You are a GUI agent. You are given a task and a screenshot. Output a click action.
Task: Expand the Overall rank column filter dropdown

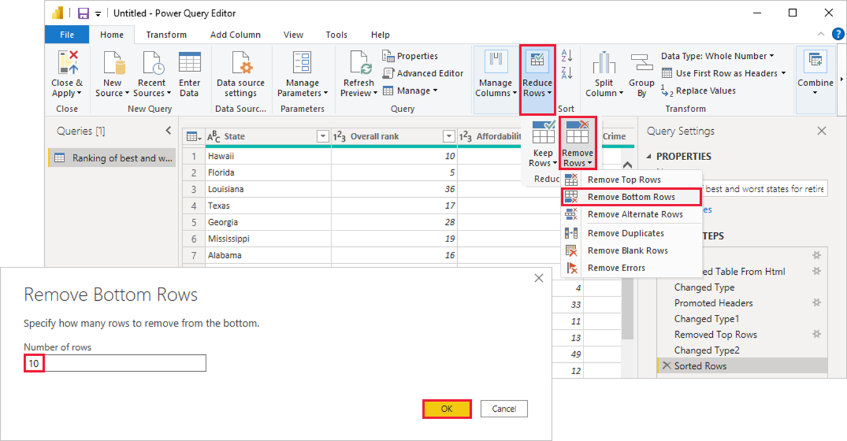[x=449, y=136]
